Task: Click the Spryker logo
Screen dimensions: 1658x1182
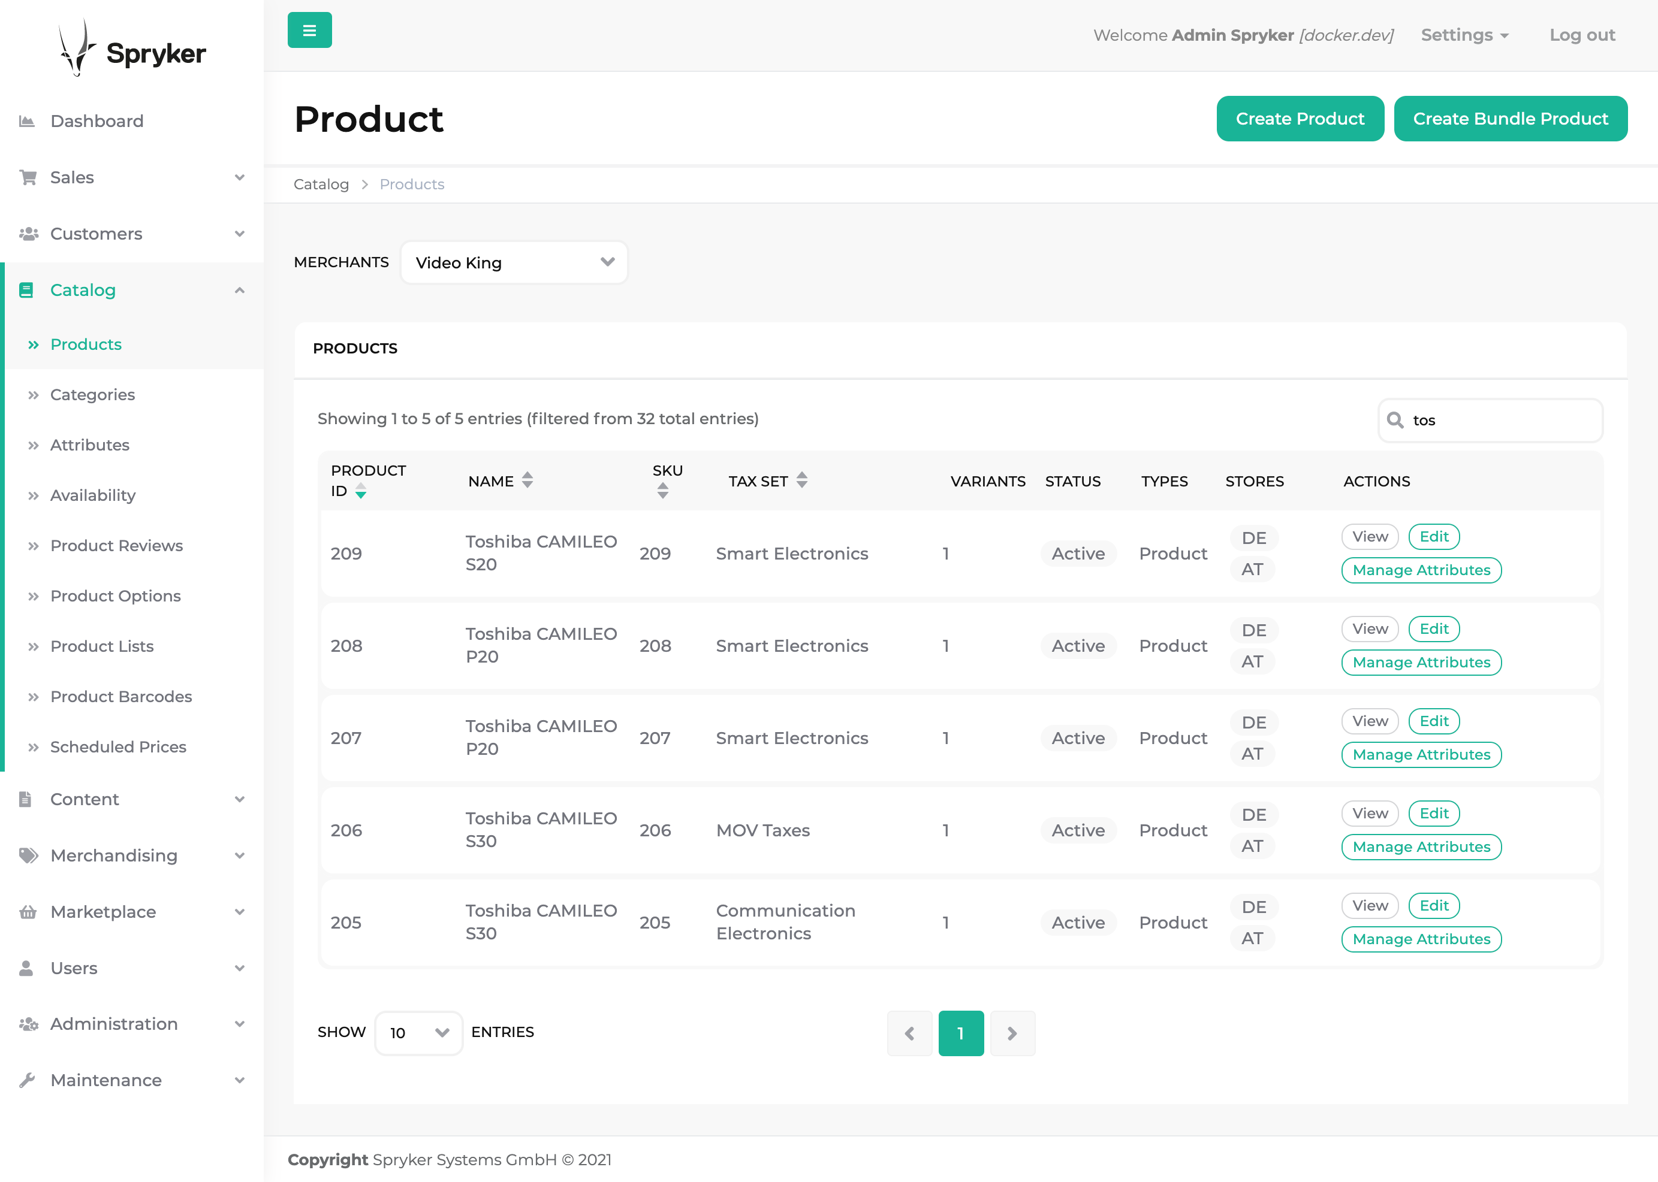Action: point(132,48)
